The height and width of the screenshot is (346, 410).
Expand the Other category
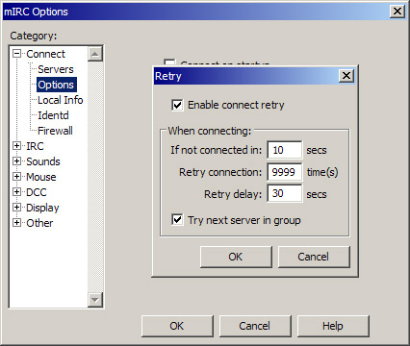click(16, 223)
